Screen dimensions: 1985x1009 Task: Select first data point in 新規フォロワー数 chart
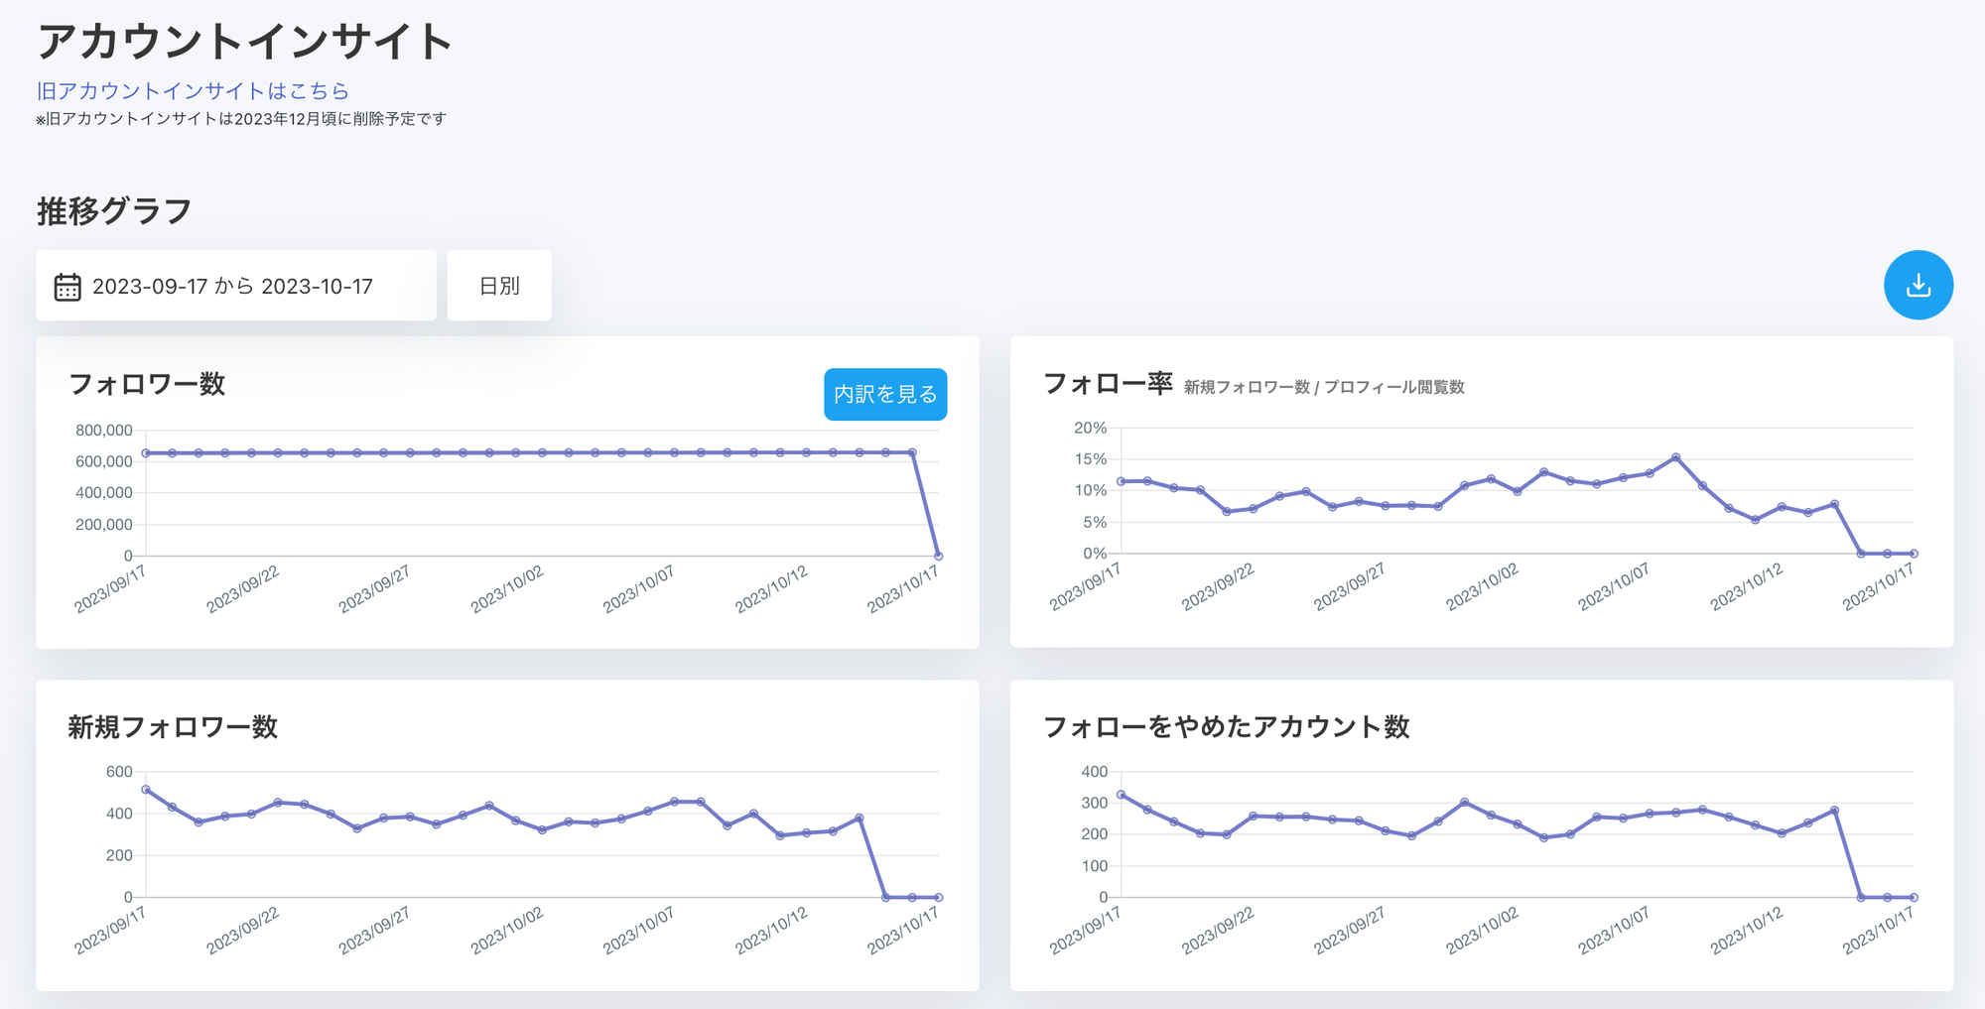pyautogui.click(x=146, y=790)
